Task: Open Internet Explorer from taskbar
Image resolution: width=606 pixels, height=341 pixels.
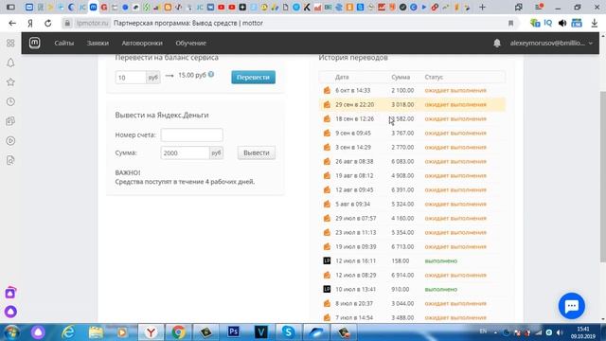Action: tap(68, 332)
